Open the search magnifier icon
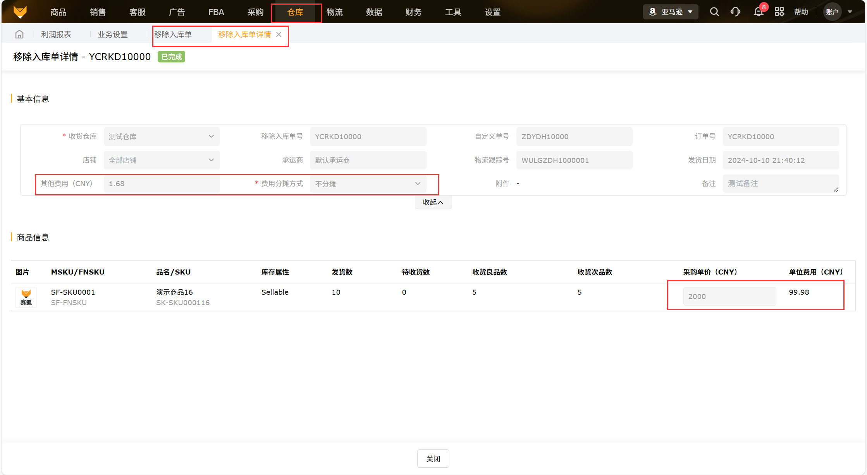867x475 pixels. click(714, 12)
